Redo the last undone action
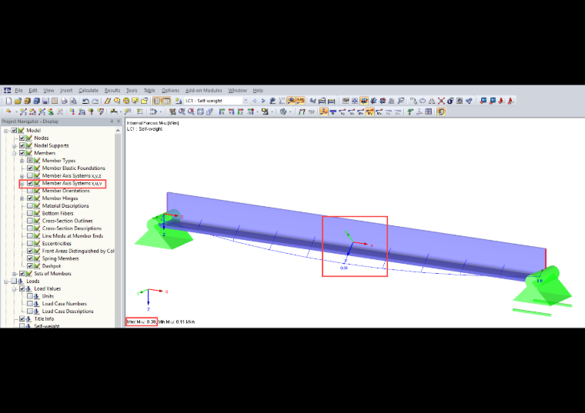The height and width of the screenshot is (413, 585). [95, 101]
